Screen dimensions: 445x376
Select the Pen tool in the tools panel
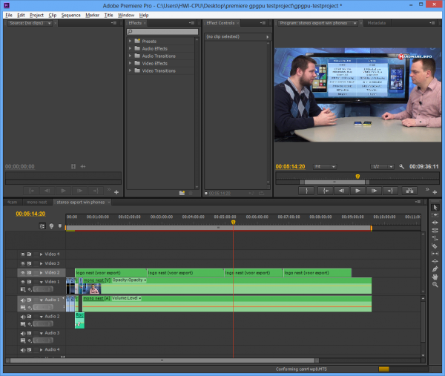[x=435, y=269]
